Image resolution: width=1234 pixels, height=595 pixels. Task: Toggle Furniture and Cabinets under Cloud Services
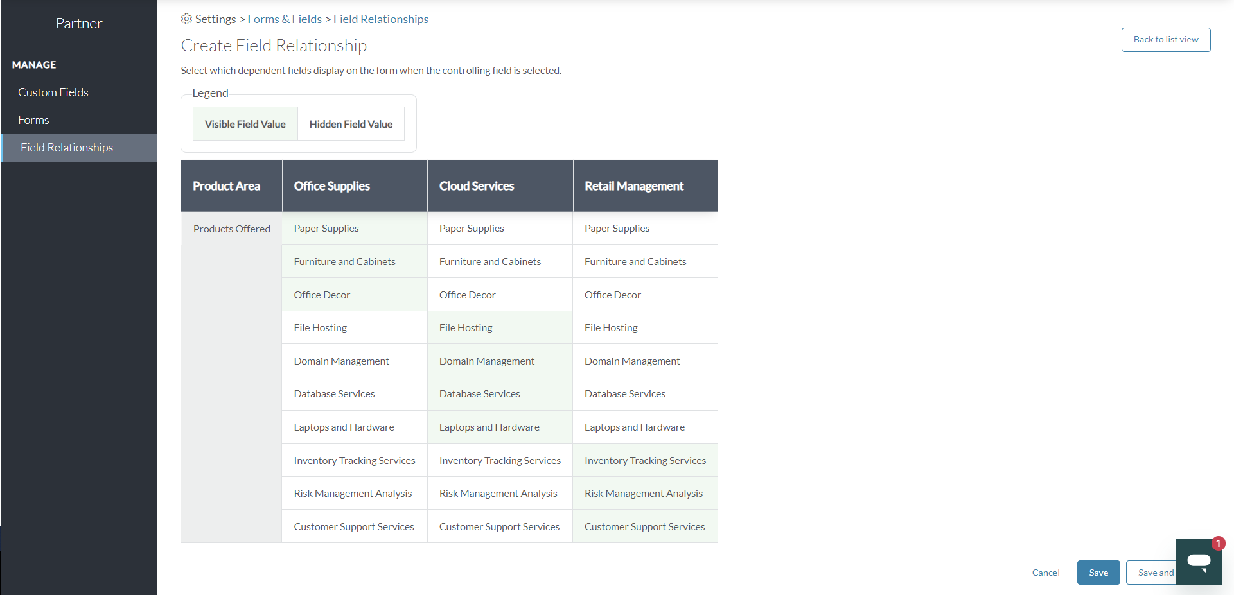499,261
